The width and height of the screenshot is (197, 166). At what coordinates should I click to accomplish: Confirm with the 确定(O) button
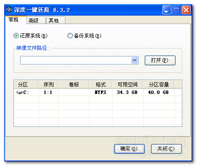tap(129, 149)
